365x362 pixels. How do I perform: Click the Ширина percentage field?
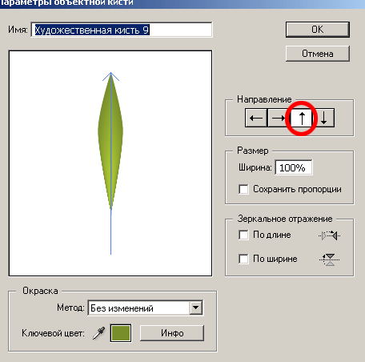(x=294, y=167)
